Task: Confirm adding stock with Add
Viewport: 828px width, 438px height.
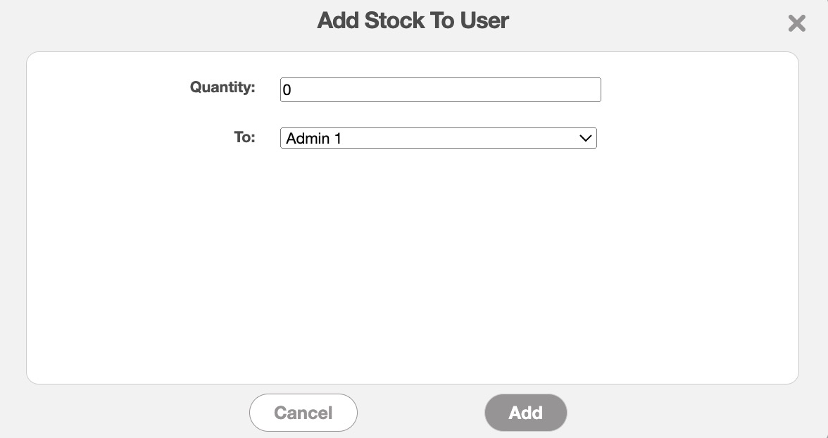Action: pyautogui.click(x=525, y=413)
